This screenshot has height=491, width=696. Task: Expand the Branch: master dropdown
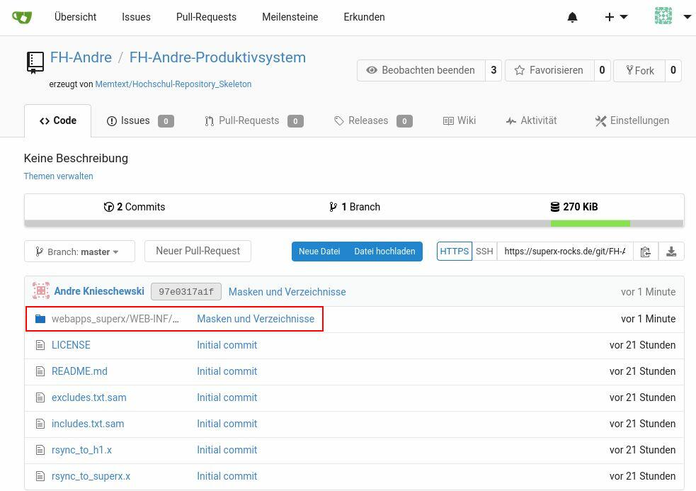click(79, 252)
